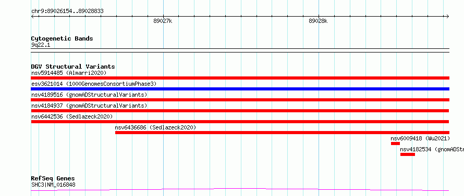The width and height of the screenshot is (464, 196).
Task: Click the short nsv4182534 gnomAD bar
Action: [408, 154]
